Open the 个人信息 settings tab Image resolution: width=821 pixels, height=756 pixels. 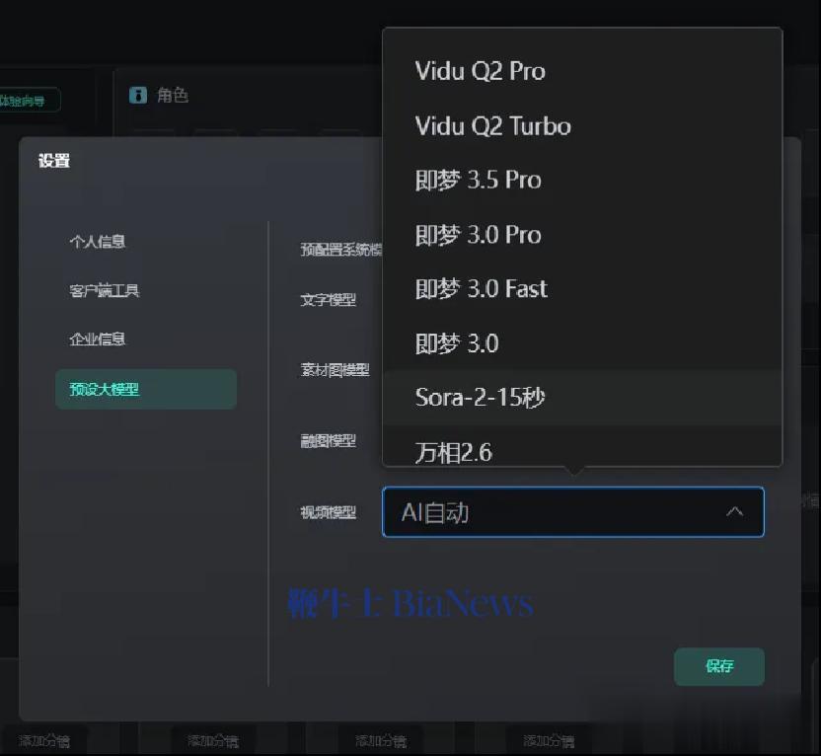click(x=98, y=242)
